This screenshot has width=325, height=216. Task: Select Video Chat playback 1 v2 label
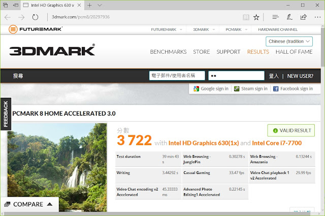coord(270,175)
